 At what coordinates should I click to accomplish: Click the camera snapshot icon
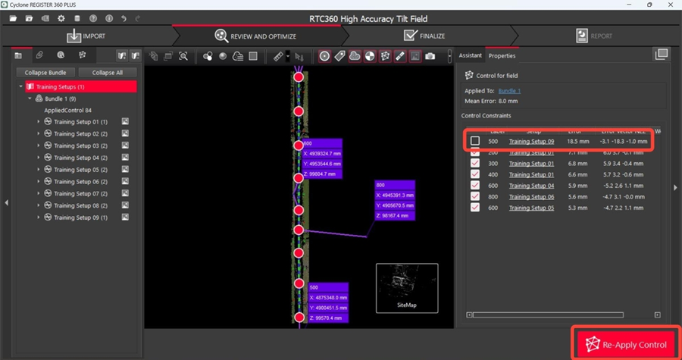point(430,56)
